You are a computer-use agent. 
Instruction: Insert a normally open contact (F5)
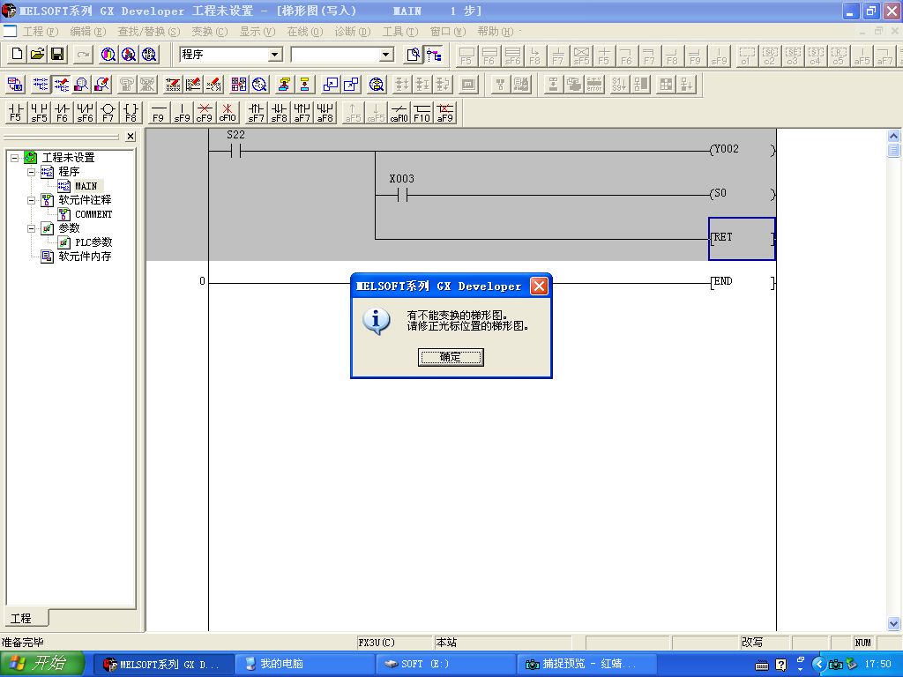(16, 113)
